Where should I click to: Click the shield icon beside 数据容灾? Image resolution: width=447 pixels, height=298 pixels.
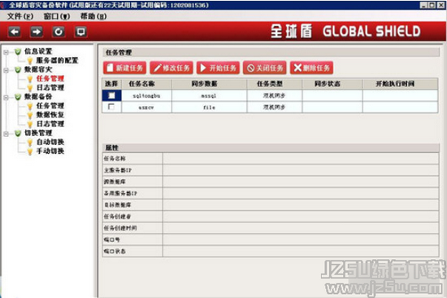[18, 69]
